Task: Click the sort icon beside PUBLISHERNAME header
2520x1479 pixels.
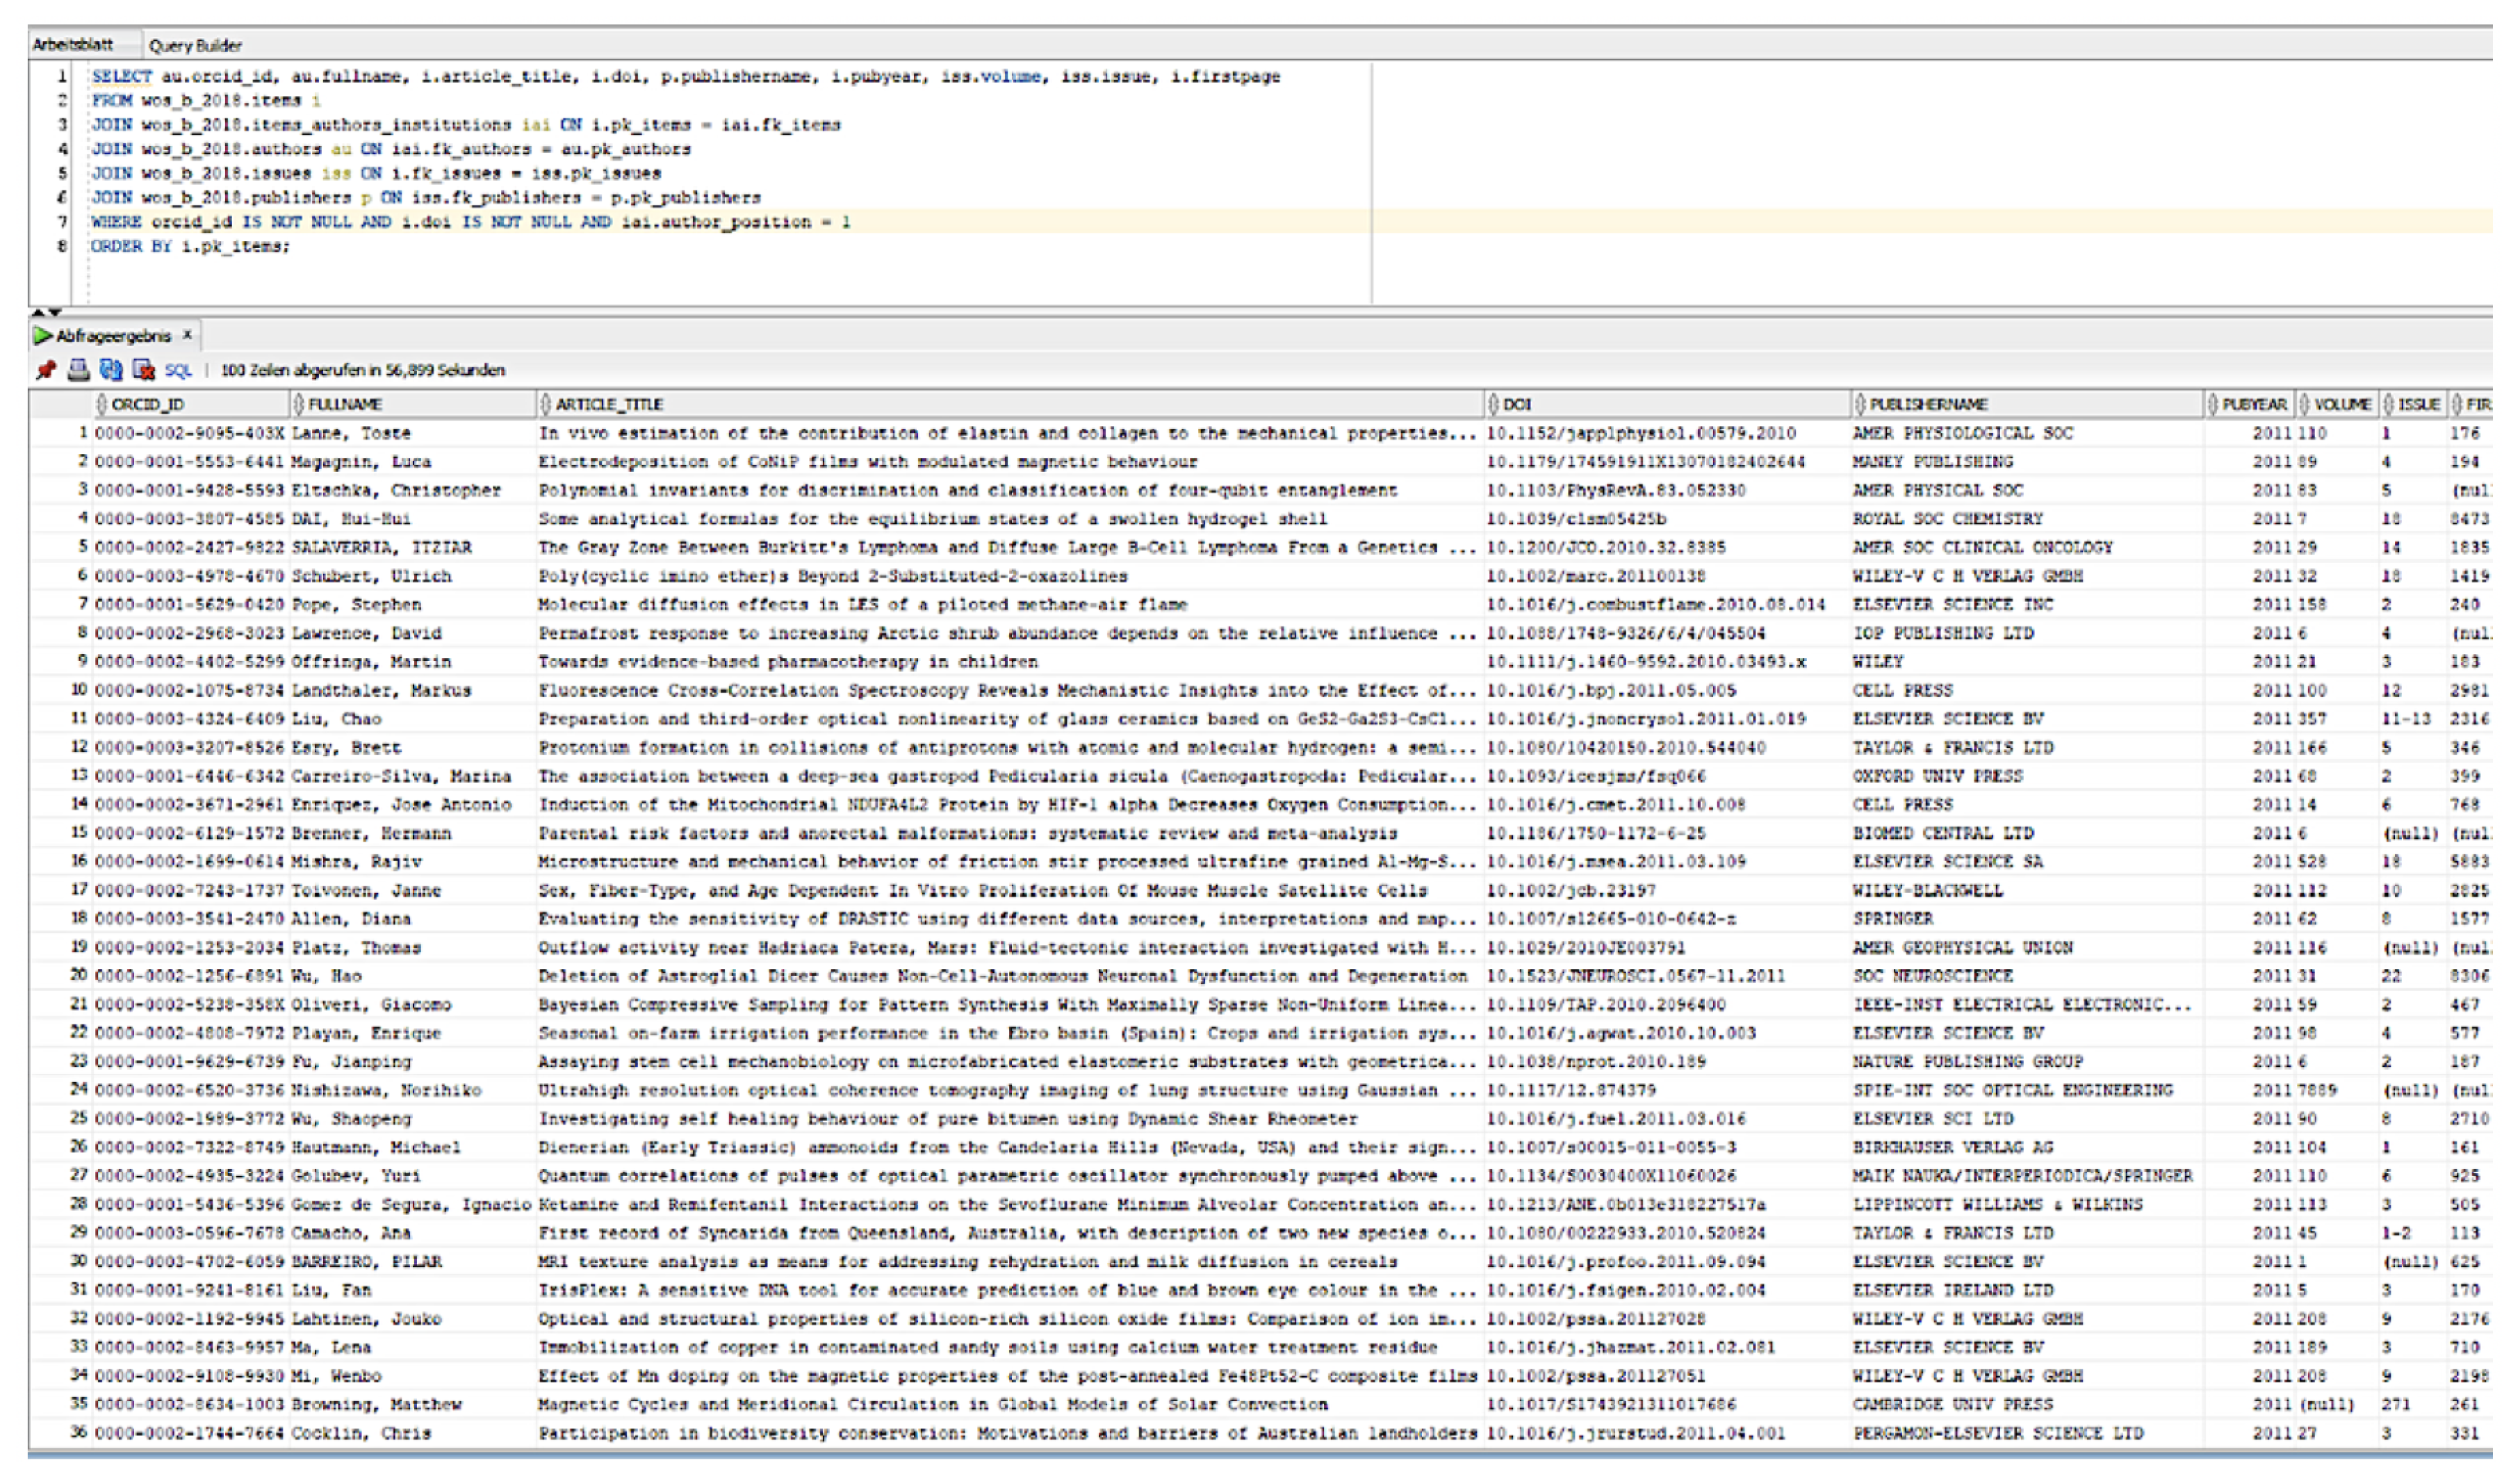Action: coord(1860,404)
